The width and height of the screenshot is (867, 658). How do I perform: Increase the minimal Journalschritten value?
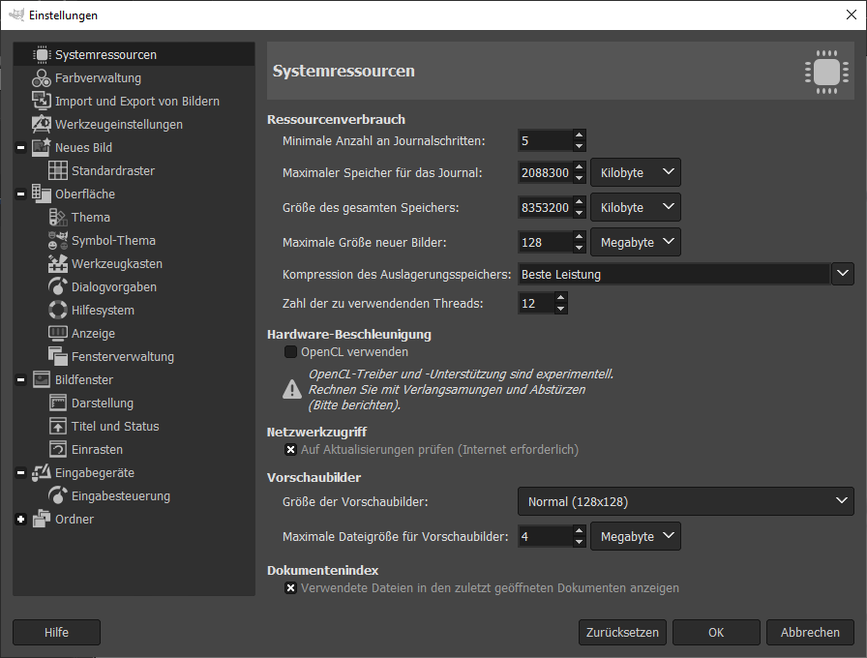click(x=579, y=135)
